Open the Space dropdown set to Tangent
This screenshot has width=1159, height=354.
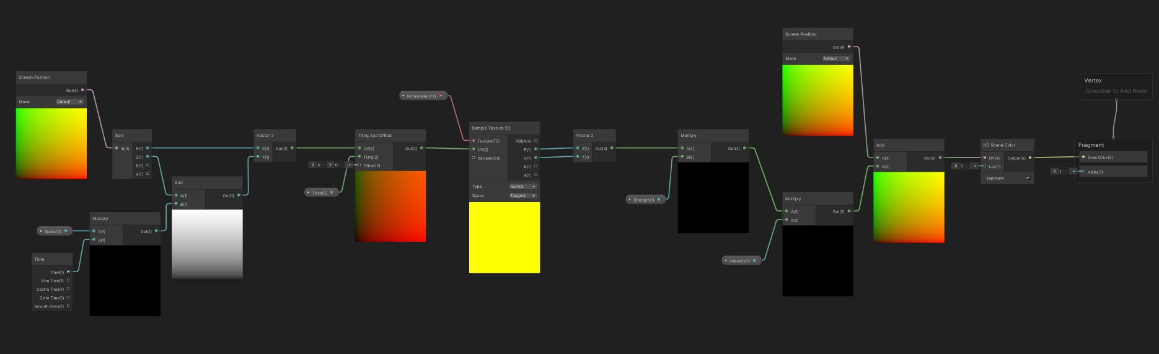coord(522,195)
